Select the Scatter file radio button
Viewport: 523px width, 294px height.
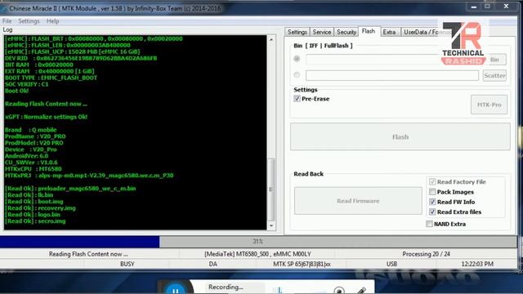[x=297, y=75]
